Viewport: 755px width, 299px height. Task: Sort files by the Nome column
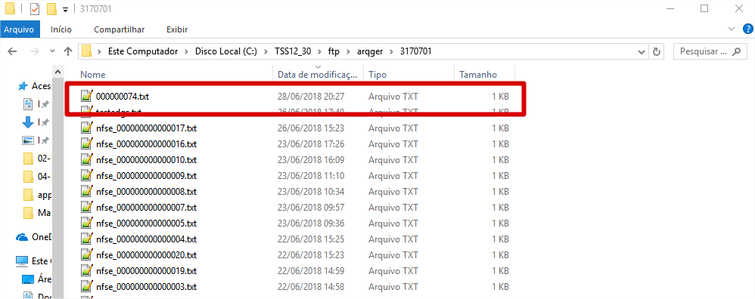[176, 75]
